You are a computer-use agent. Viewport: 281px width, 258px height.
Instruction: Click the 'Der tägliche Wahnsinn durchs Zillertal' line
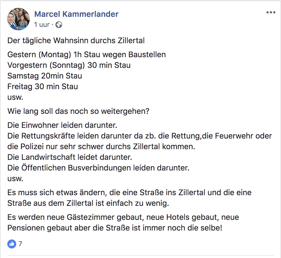tap(76, 41)
